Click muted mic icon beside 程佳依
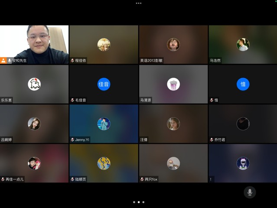Image resolution: width=277 pixels, height=208 pixels. [72, 61]
